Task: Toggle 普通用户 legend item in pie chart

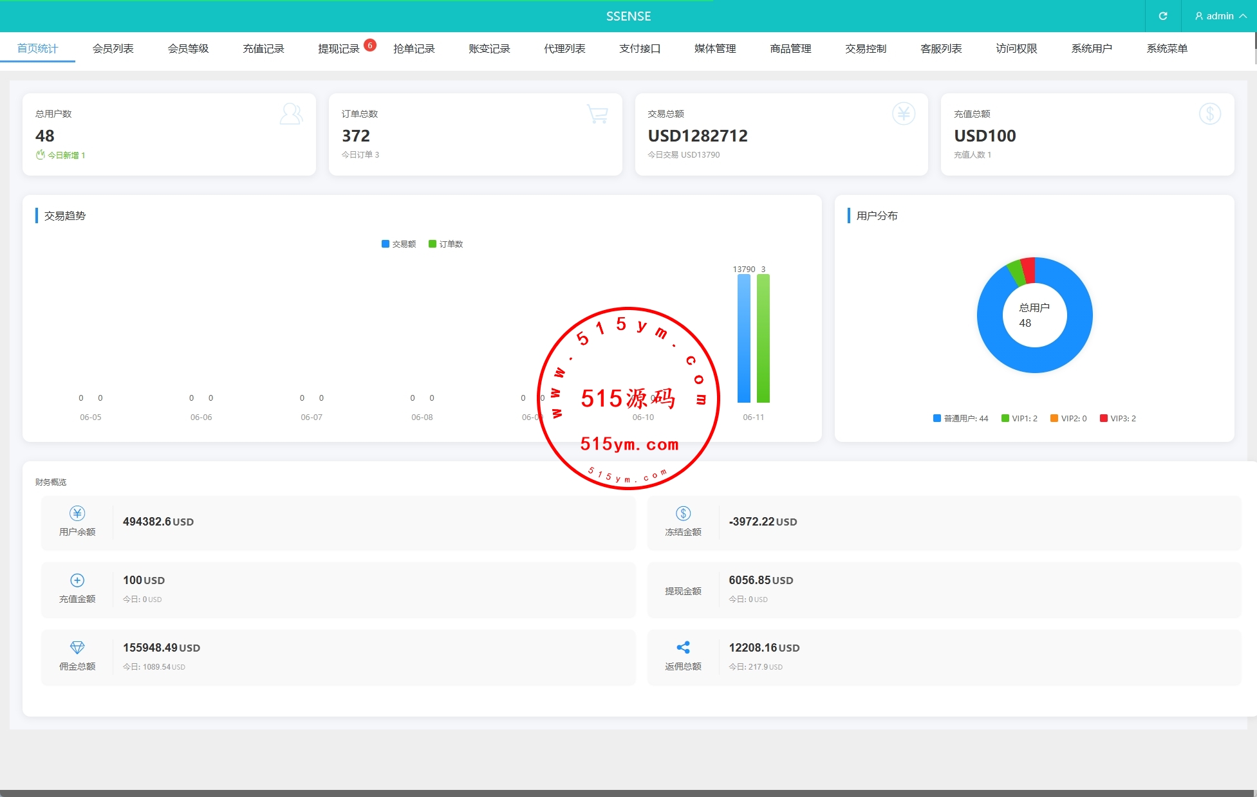Action: 960,418
